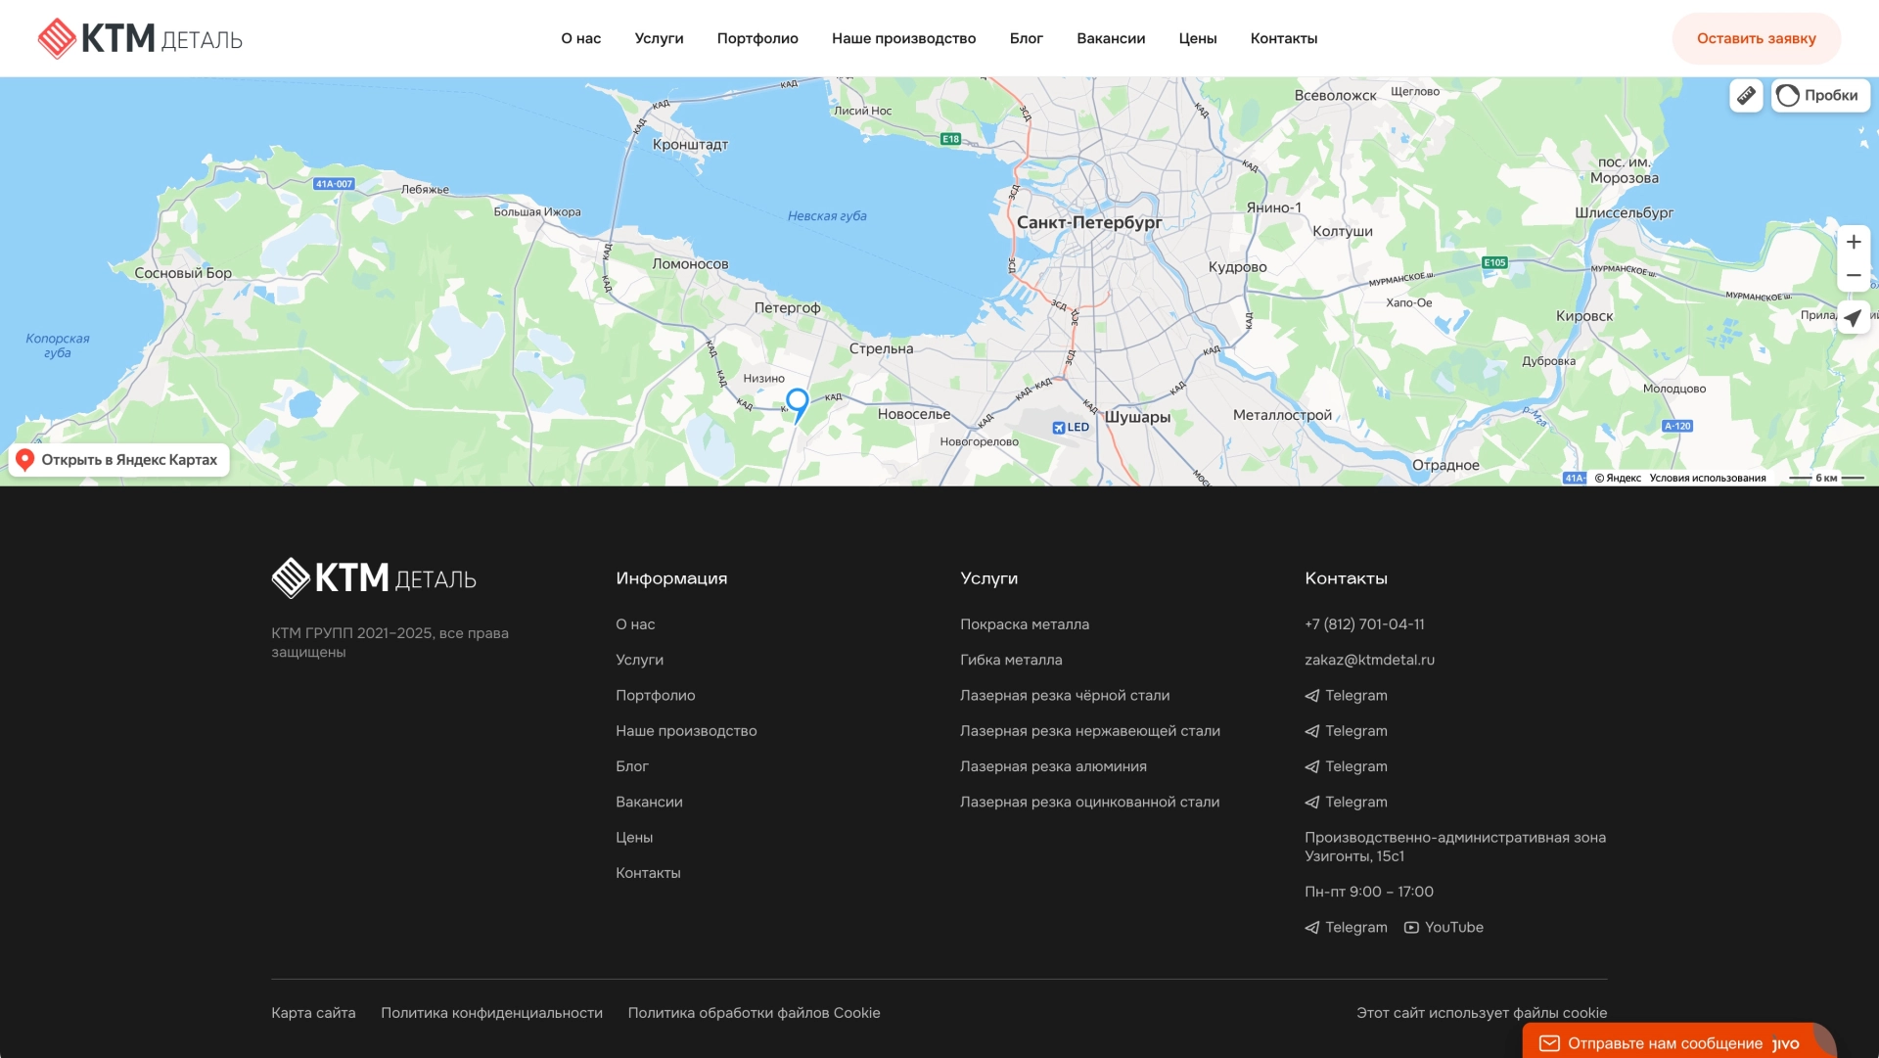Open Лазерная резка оцинкованной стали link

(x=1089, y=802)
